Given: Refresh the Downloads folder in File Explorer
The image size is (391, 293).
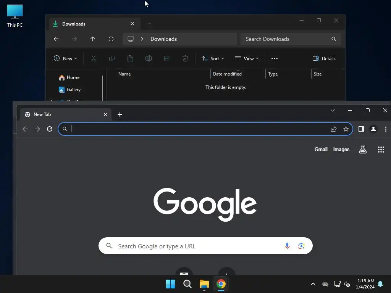Looking at the screenshot, I should (x=111, y=39).
